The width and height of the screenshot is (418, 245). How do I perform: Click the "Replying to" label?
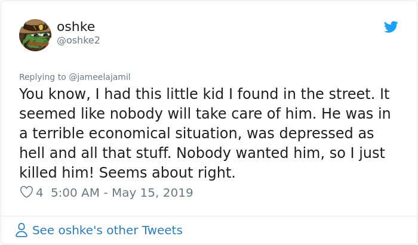(43, 77)
